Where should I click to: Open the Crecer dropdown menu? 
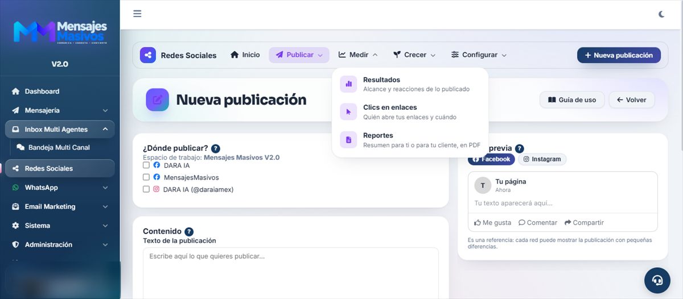click(x=414, y=55)
